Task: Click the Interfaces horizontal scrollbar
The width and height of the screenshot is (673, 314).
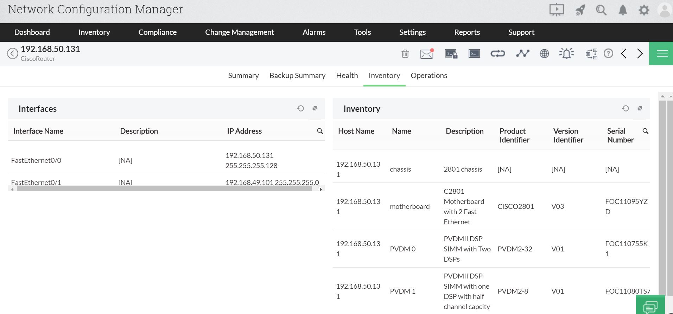Action: pos(164,189)
